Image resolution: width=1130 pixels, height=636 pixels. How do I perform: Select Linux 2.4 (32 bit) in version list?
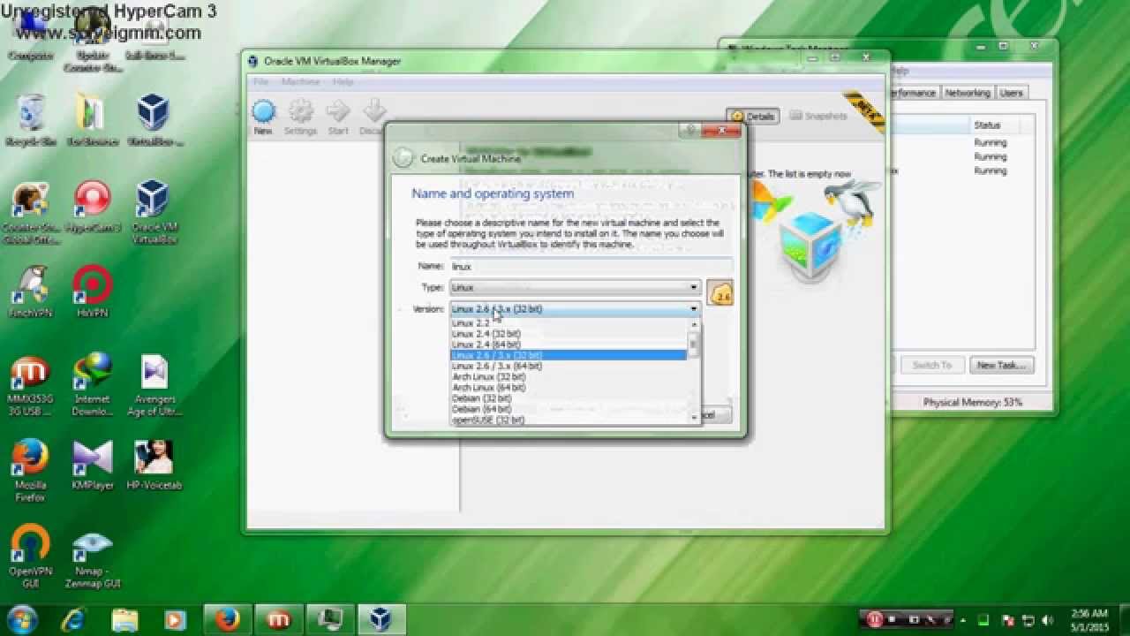[568, 334]
